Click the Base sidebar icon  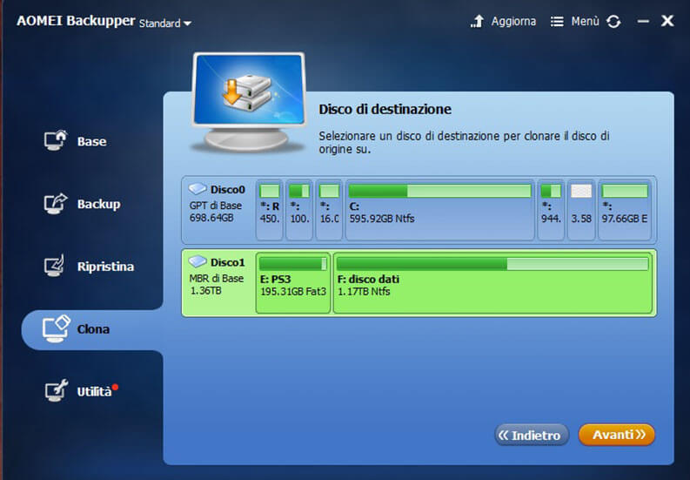point(56,140)
